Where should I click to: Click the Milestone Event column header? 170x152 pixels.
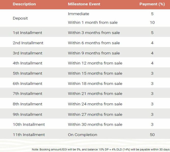(x=84, y=4)
